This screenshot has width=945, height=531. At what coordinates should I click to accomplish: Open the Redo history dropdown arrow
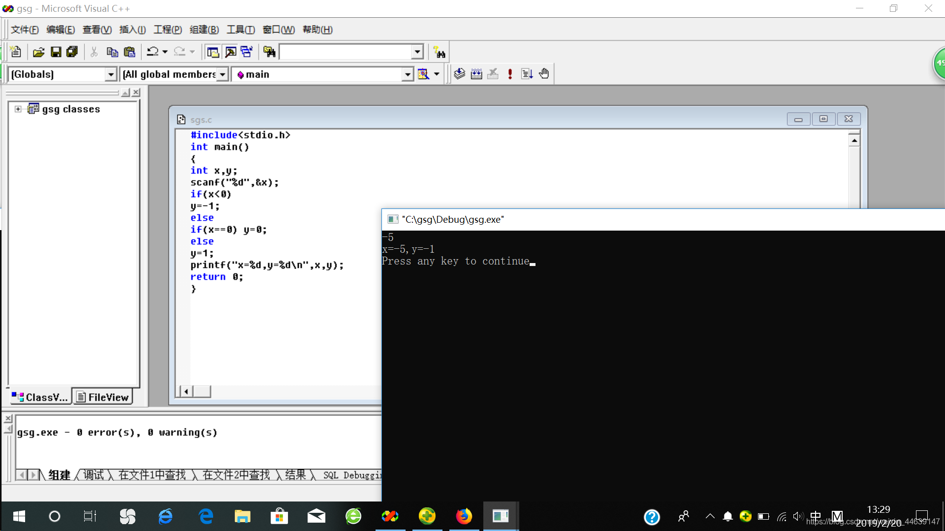192,52
